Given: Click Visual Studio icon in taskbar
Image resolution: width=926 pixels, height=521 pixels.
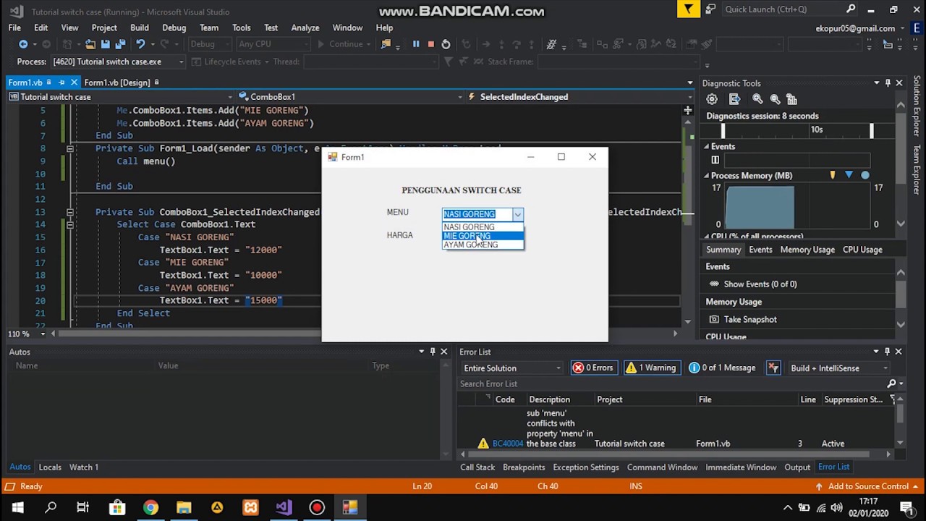Looking at the screenshot, I should [x=284, y=507].
